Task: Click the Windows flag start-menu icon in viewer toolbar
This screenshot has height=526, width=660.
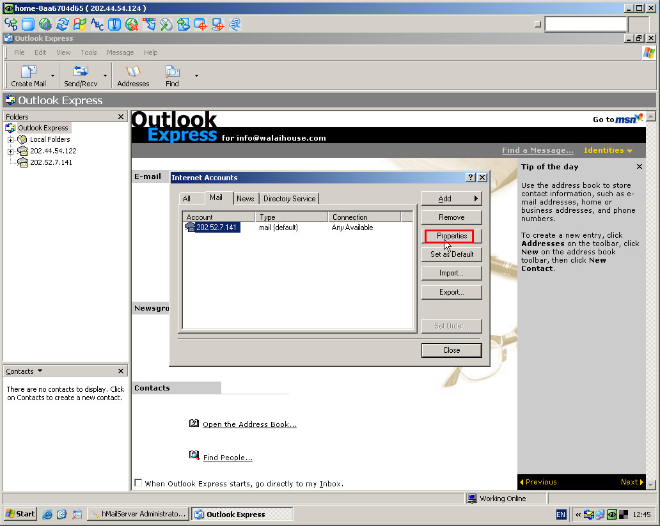Action: (80, 24)
